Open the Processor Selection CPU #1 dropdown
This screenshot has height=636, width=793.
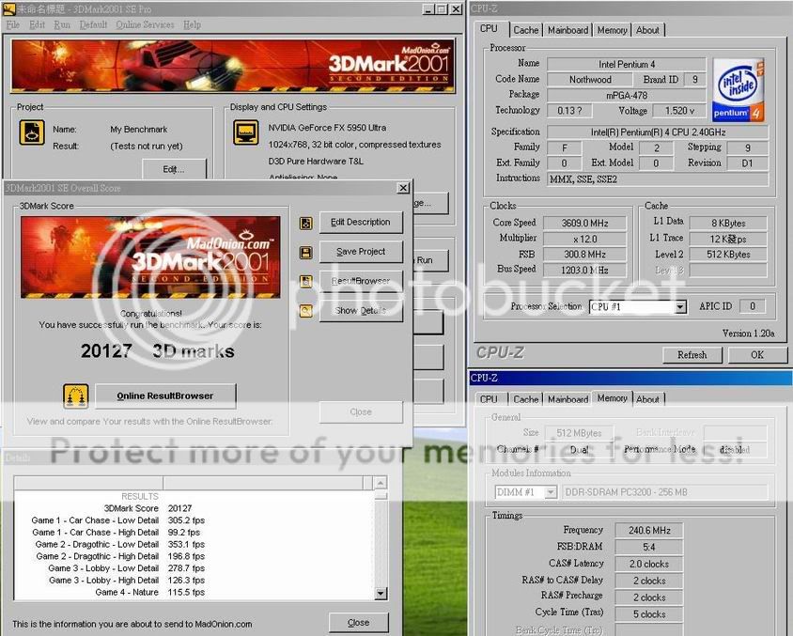point(679,306)
